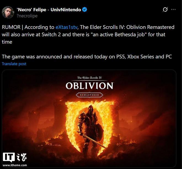182x169 pixels.
Task: Open the poster's round profile avatar
Action: point(8,12)
